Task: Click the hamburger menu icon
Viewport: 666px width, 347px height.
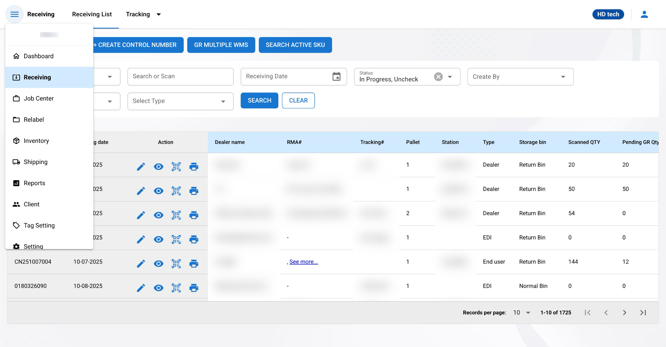Action: [x=14, y=14]
